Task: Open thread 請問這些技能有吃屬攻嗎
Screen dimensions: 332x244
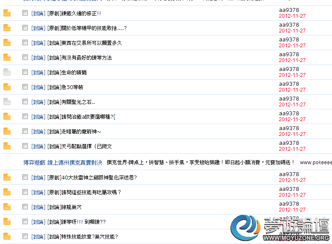Action: [x=84, y=192]
